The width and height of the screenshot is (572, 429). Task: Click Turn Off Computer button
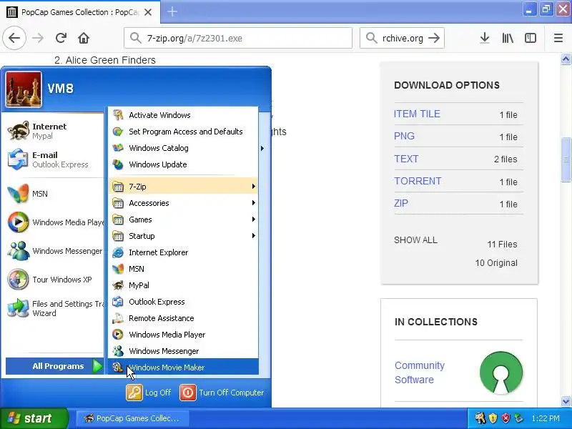coord(222,393)
